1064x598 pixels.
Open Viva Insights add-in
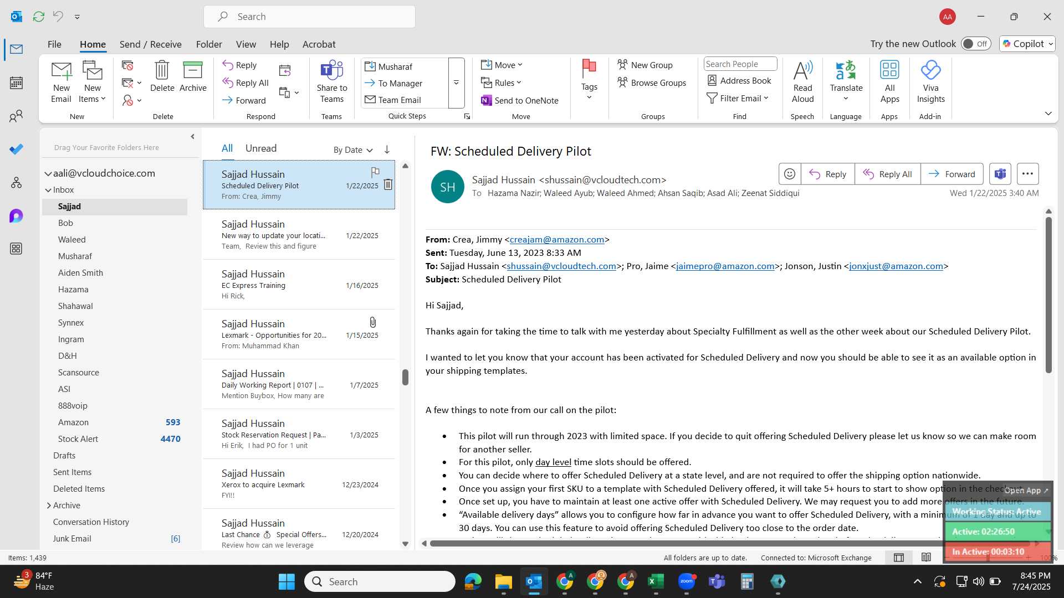point(930,82)
